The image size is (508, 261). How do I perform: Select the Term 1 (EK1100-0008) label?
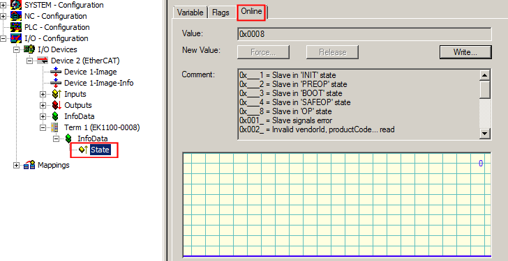click(102, 127)
